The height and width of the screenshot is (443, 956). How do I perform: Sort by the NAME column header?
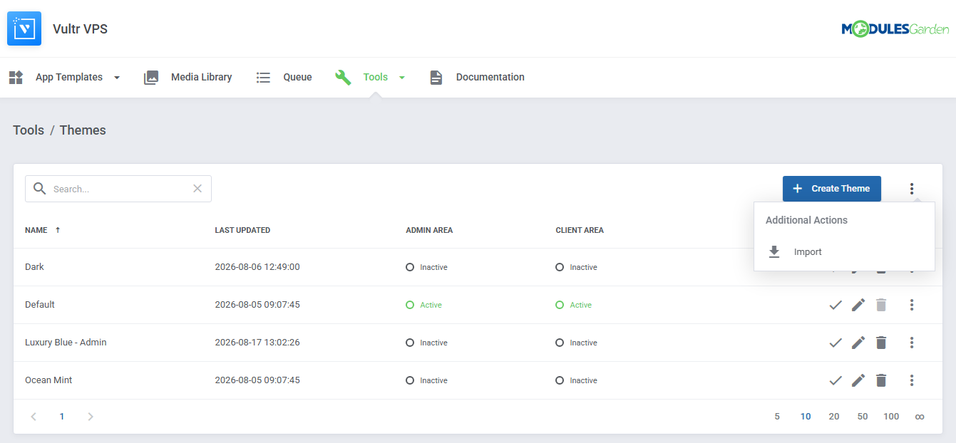[36, 230]
